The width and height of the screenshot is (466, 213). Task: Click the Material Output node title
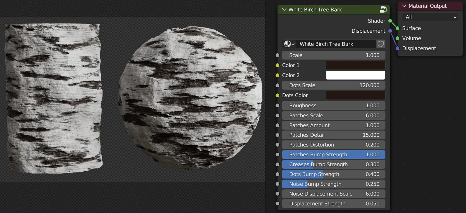tap(427, 6)
